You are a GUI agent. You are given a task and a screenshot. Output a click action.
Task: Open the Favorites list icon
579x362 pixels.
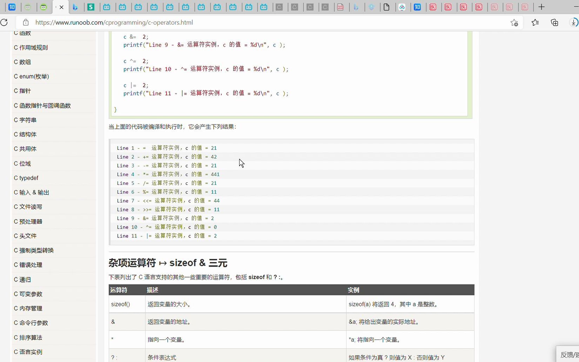click(x=535, y=22)
